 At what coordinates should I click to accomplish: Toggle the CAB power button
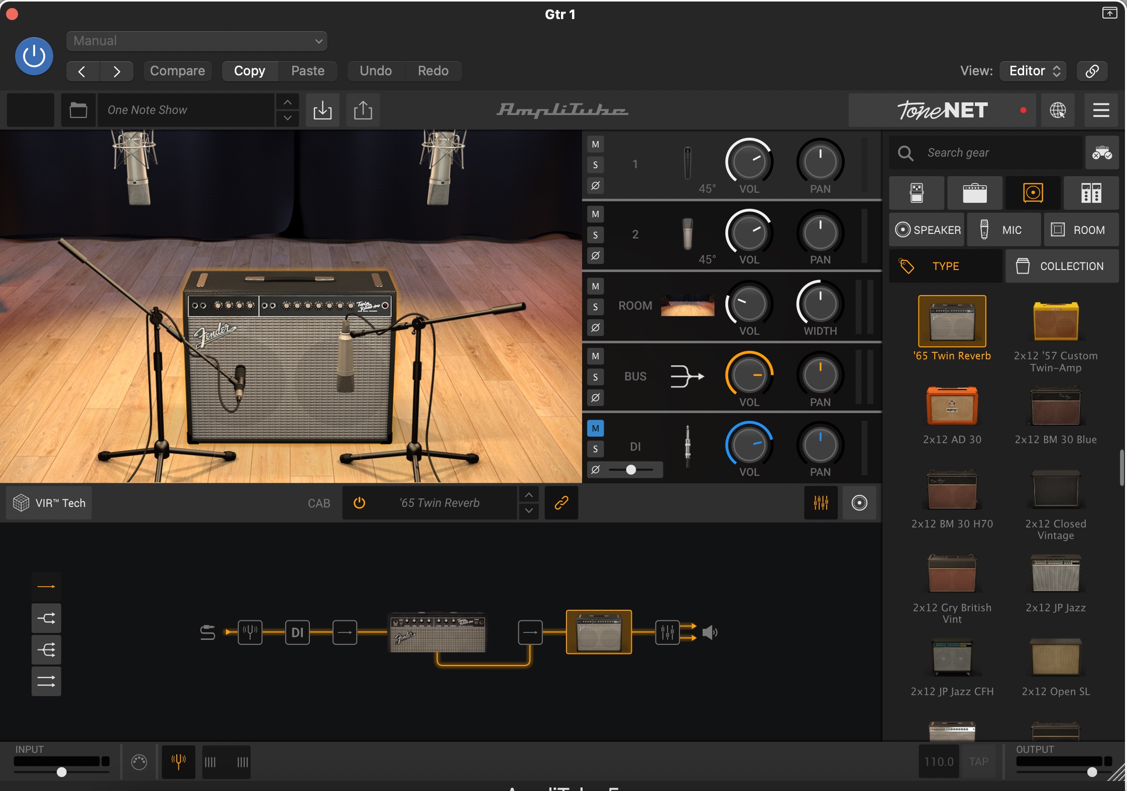pos(359,503)
